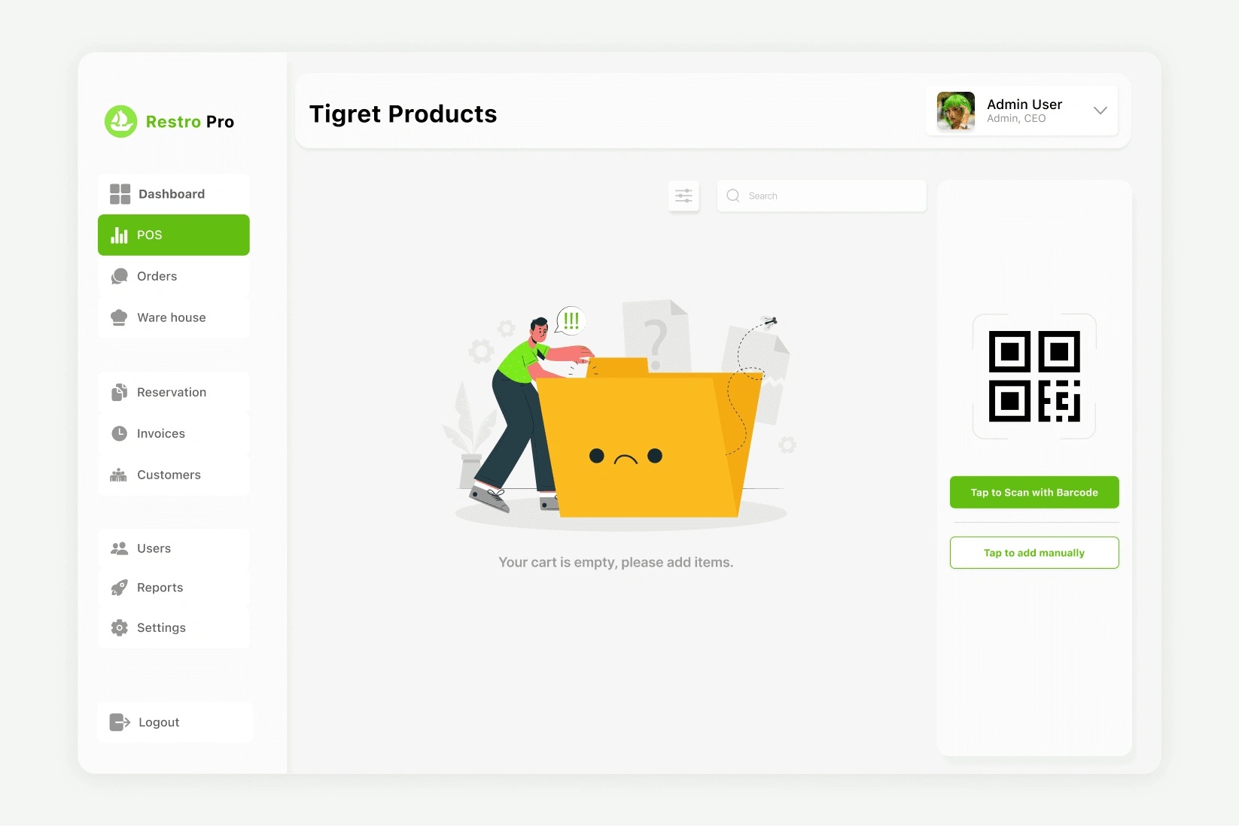Open Settings from the sidebar
The image size is (1239, 826).
(x=174, y=627)
